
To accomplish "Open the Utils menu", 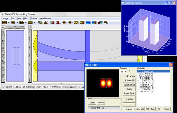I will (x=25, y=18).
